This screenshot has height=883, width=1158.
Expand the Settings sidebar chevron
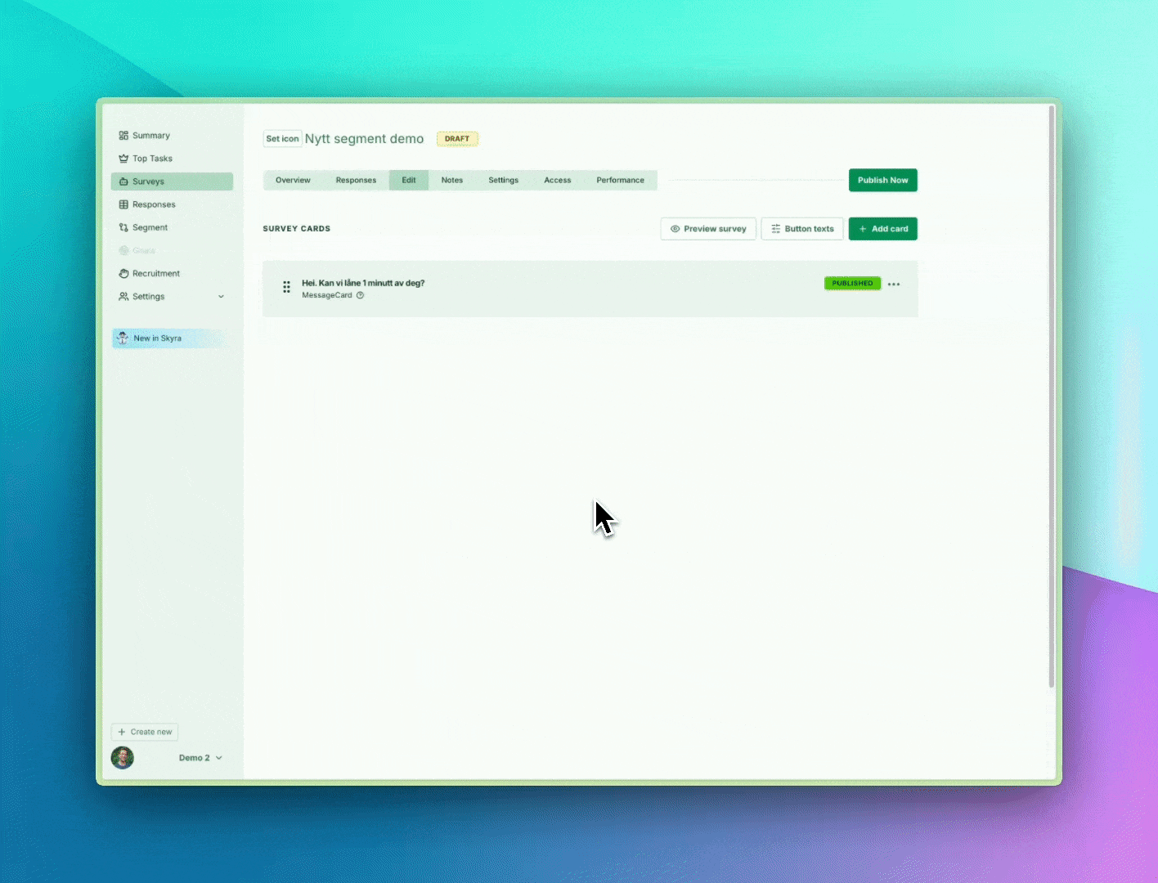pos(221,297)
